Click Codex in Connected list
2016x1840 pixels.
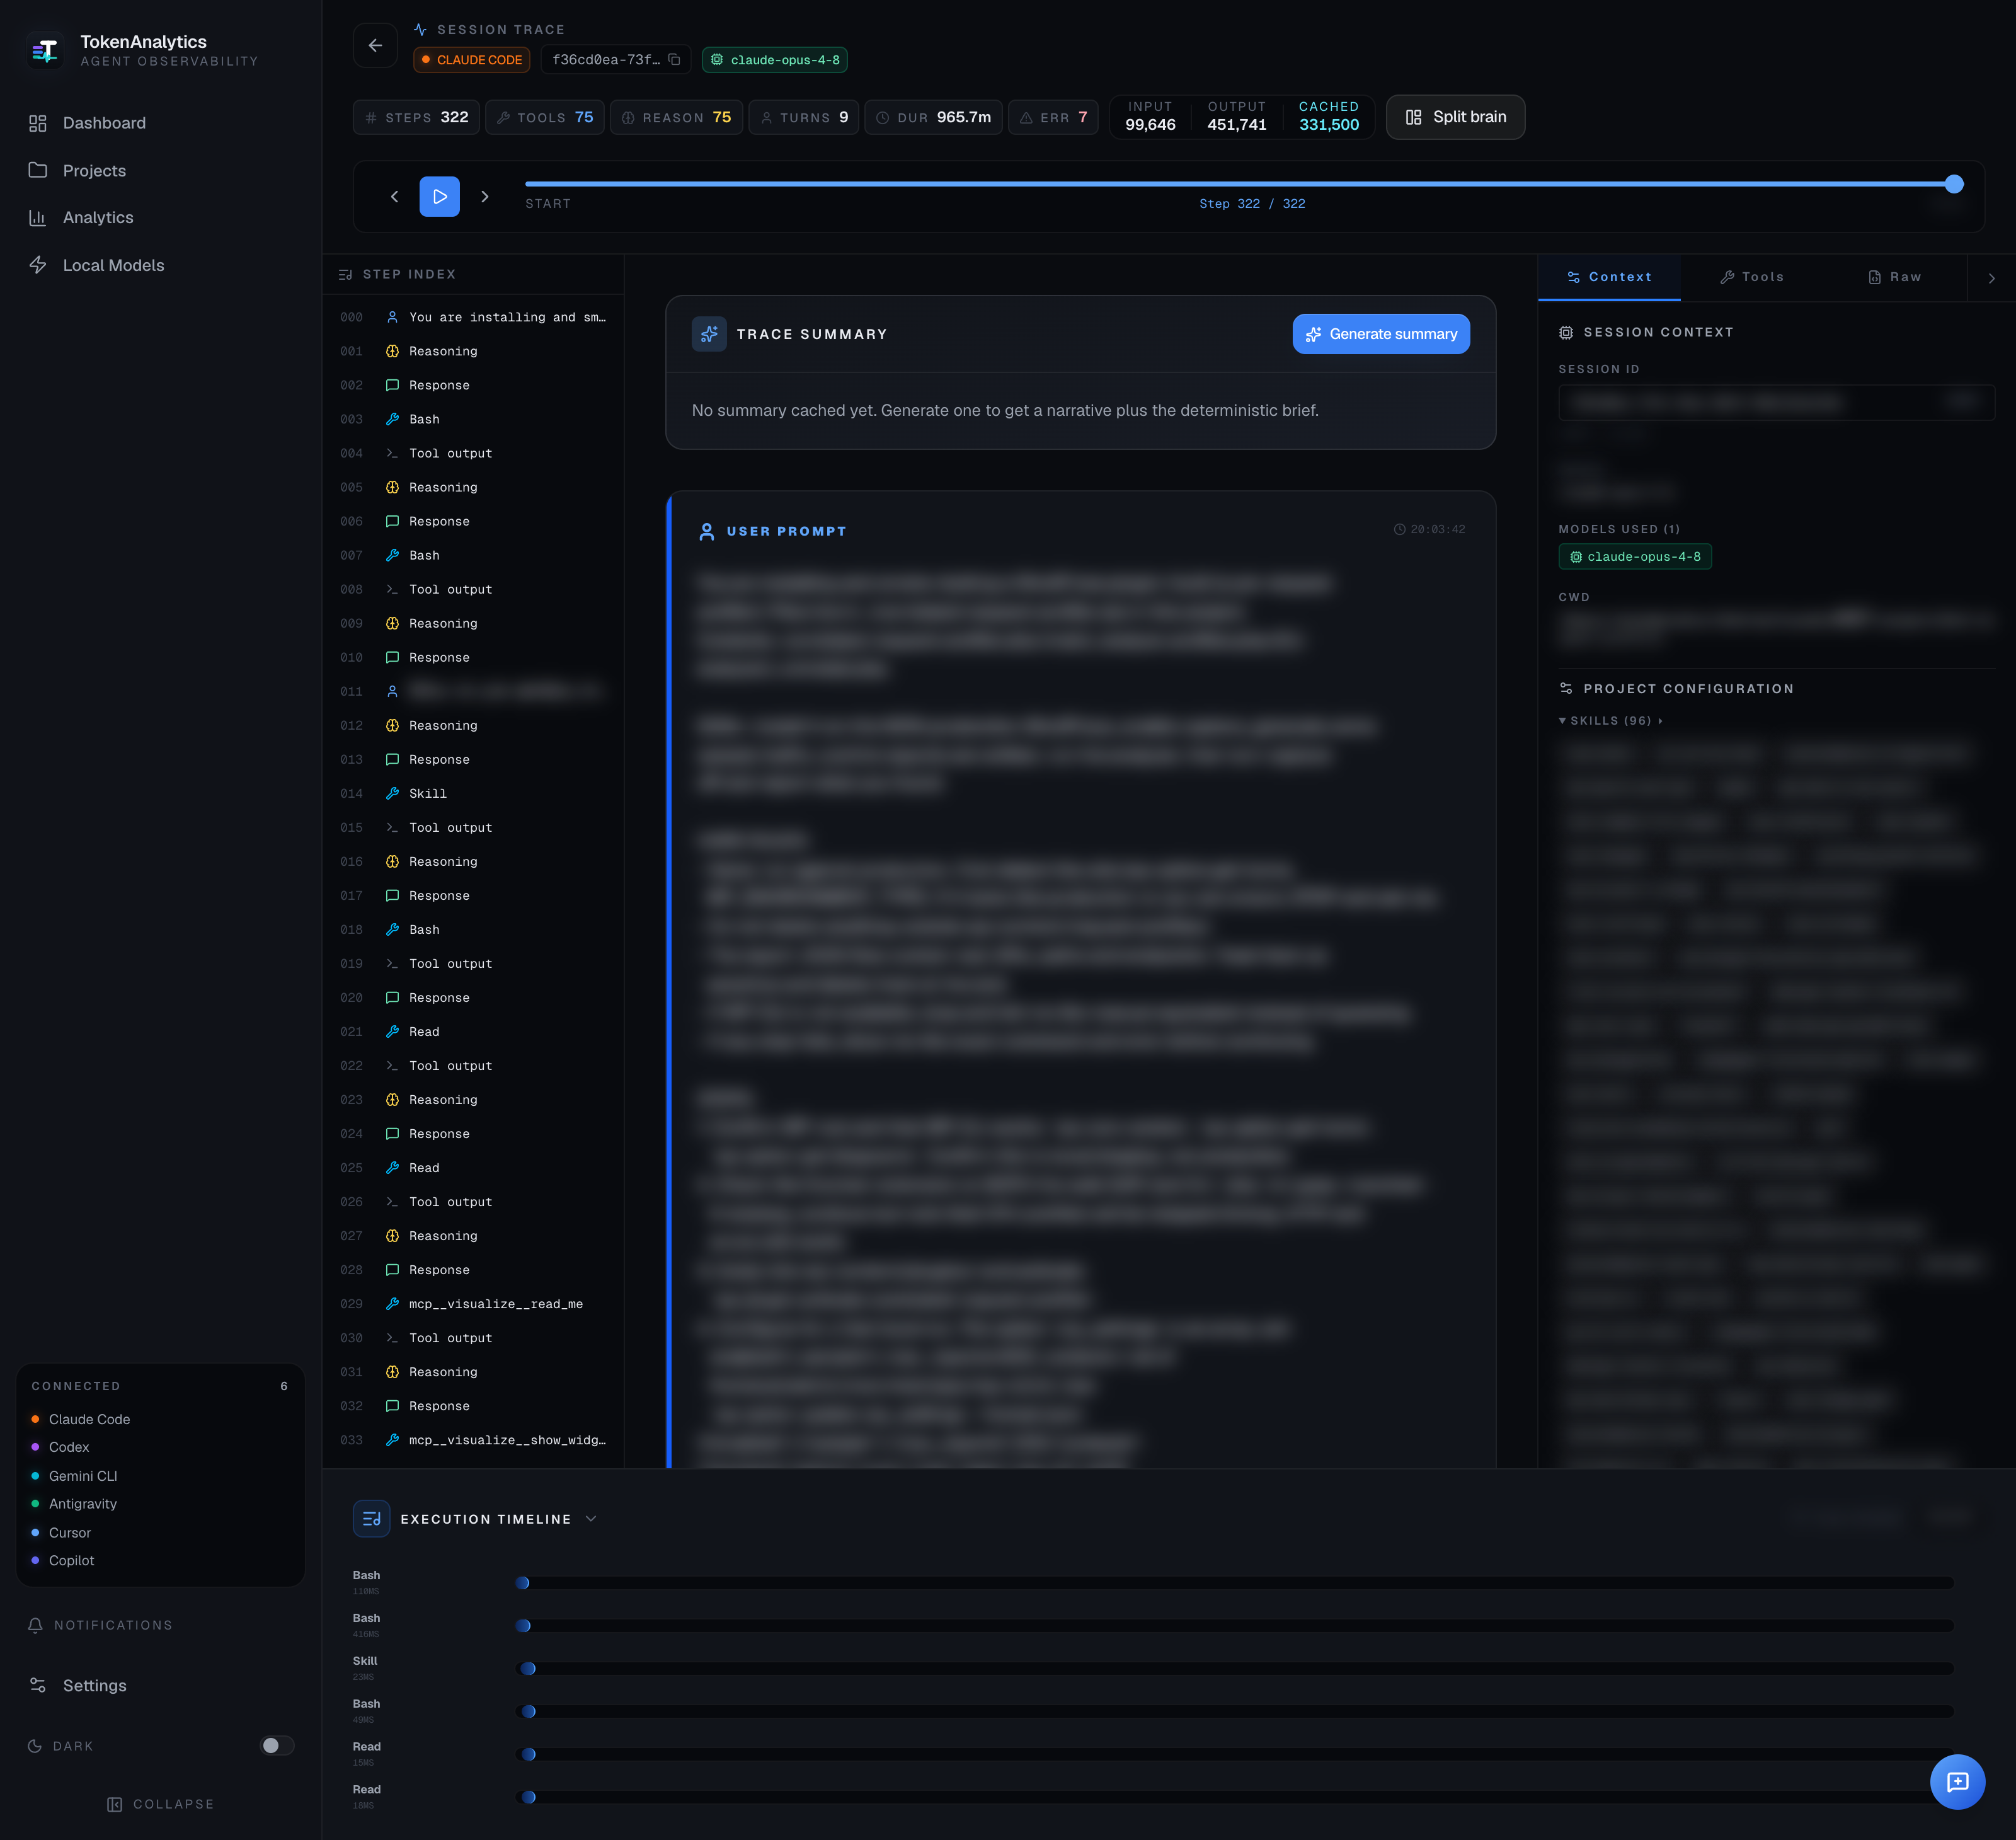tap(60, 1447)
